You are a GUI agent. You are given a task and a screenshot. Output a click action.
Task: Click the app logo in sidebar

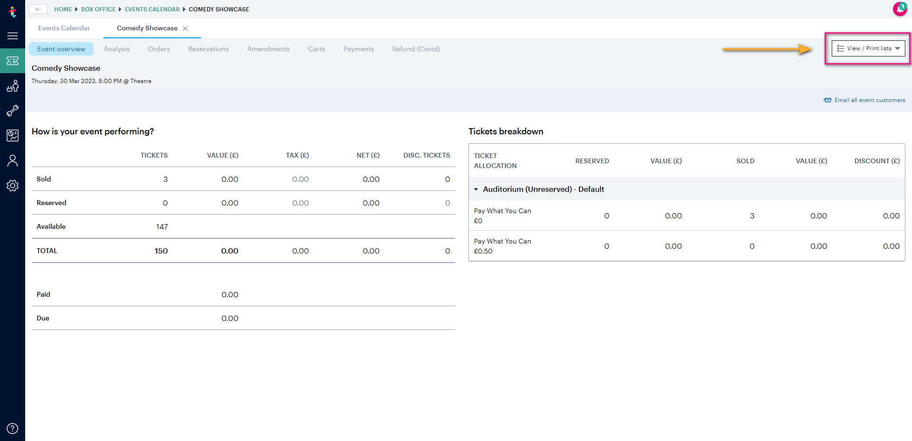tap(12, 11)
